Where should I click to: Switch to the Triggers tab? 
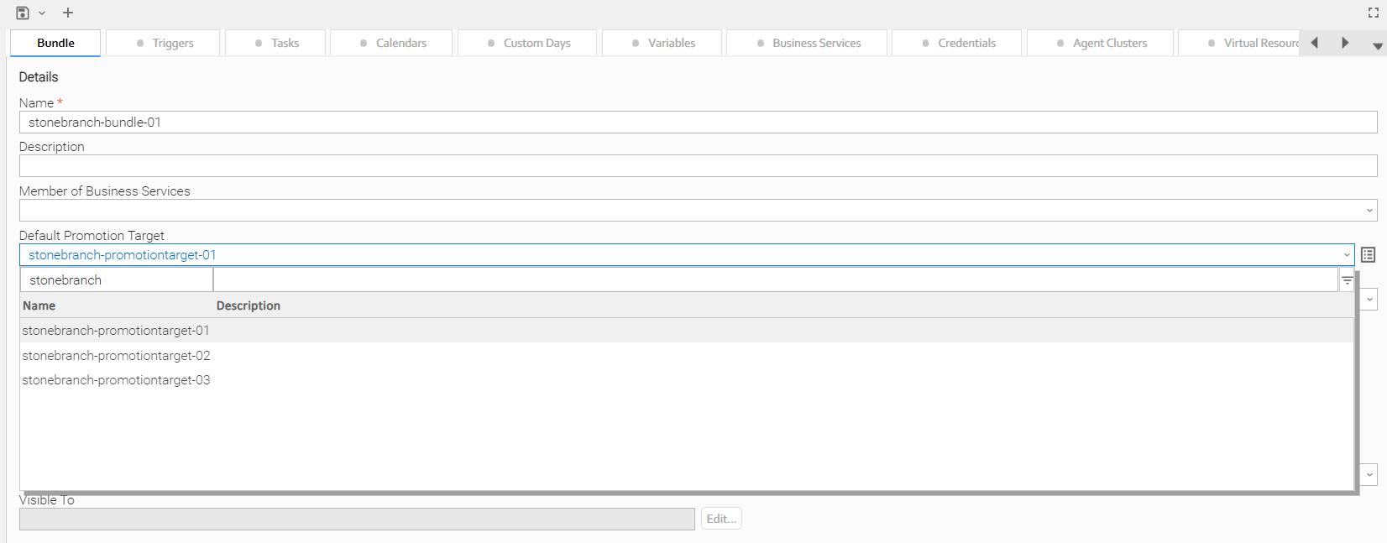[x=165, y=43]
